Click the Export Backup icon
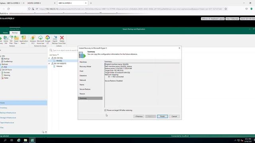This screenshot has height=143, width=255. click(55, 40)
